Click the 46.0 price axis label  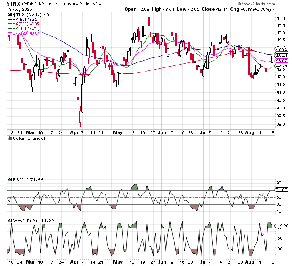click(x=281, y=19)
